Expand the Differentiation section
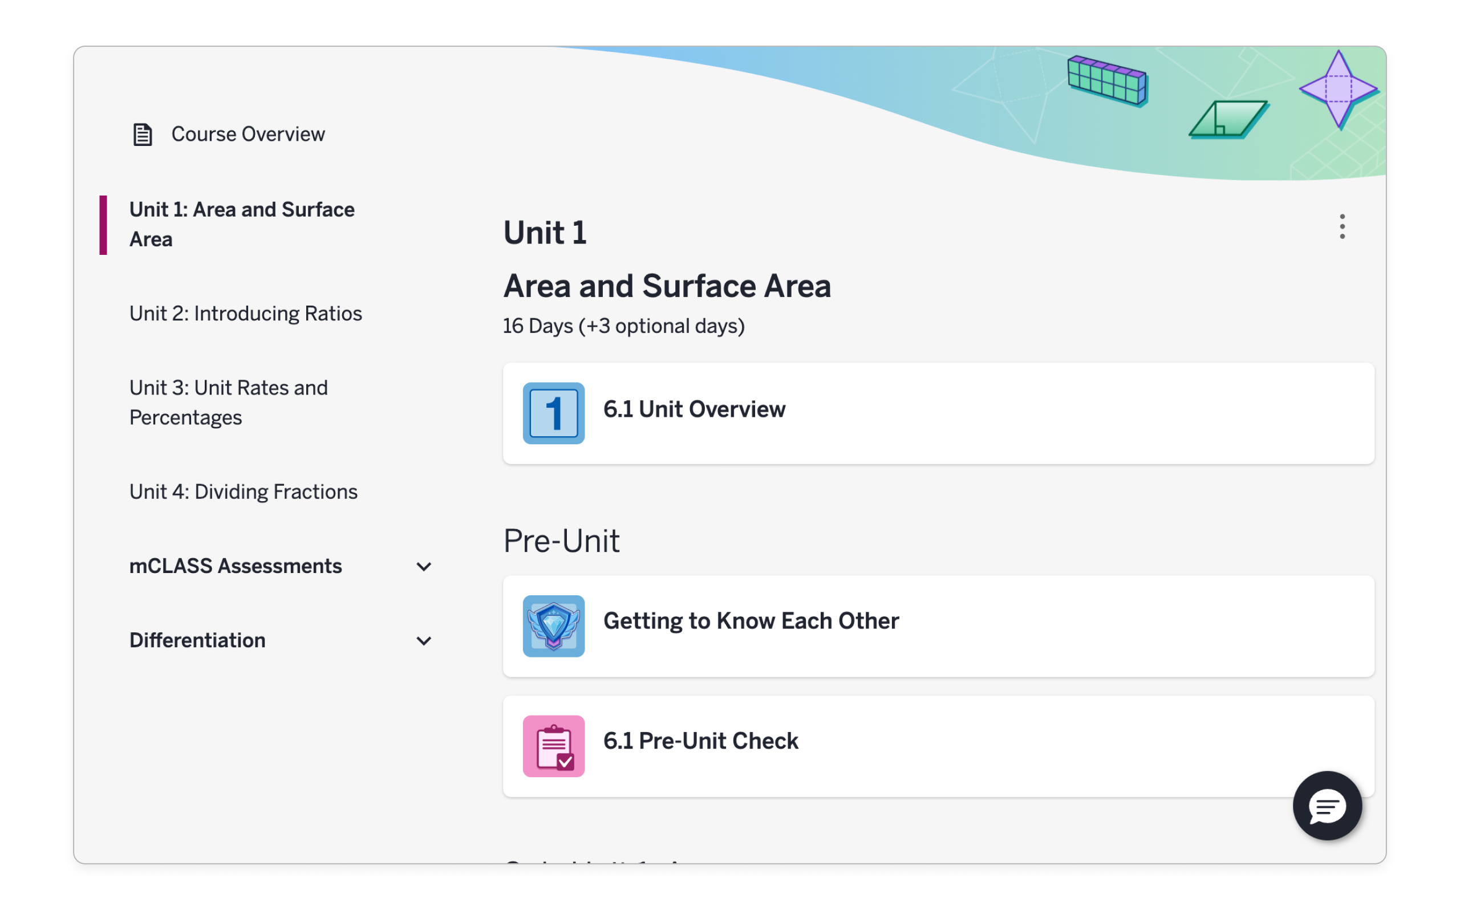This screenshot has width=1460, height=910. pos(424,640)
